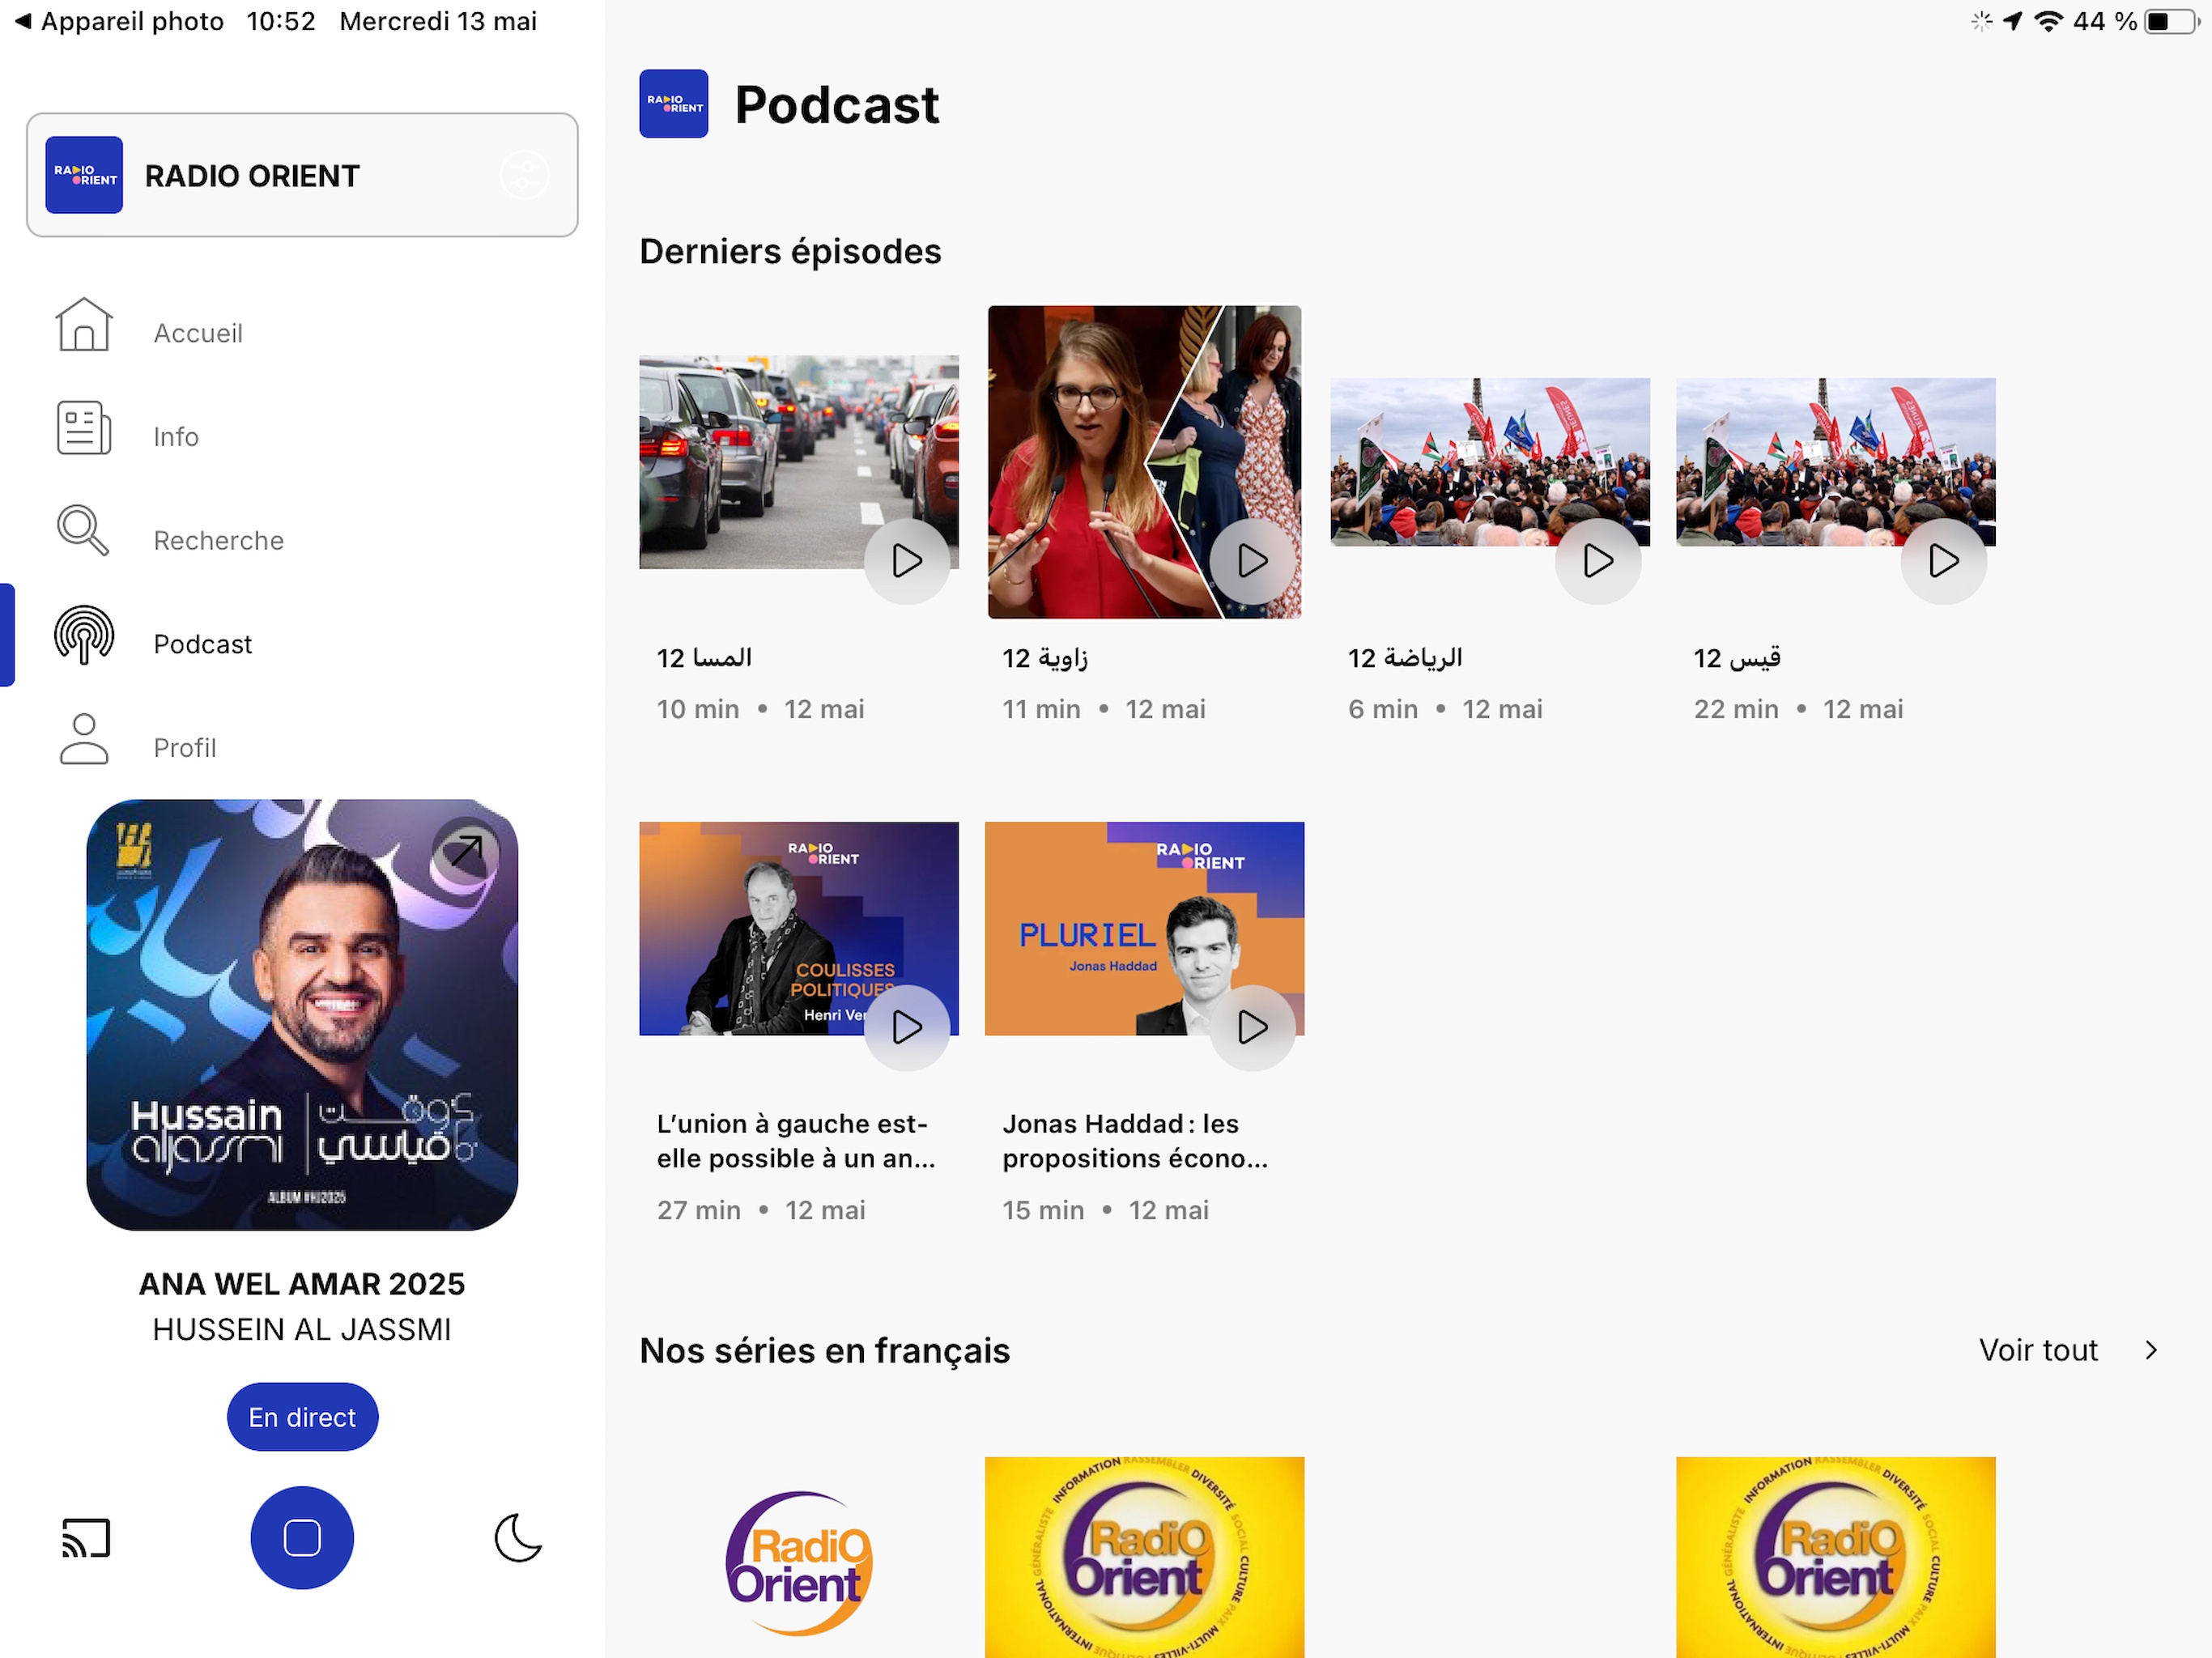Select the Accueil menu label
Image resolution: width=2212 pixels, height=1658 pixels.
[x=198, y=333]
